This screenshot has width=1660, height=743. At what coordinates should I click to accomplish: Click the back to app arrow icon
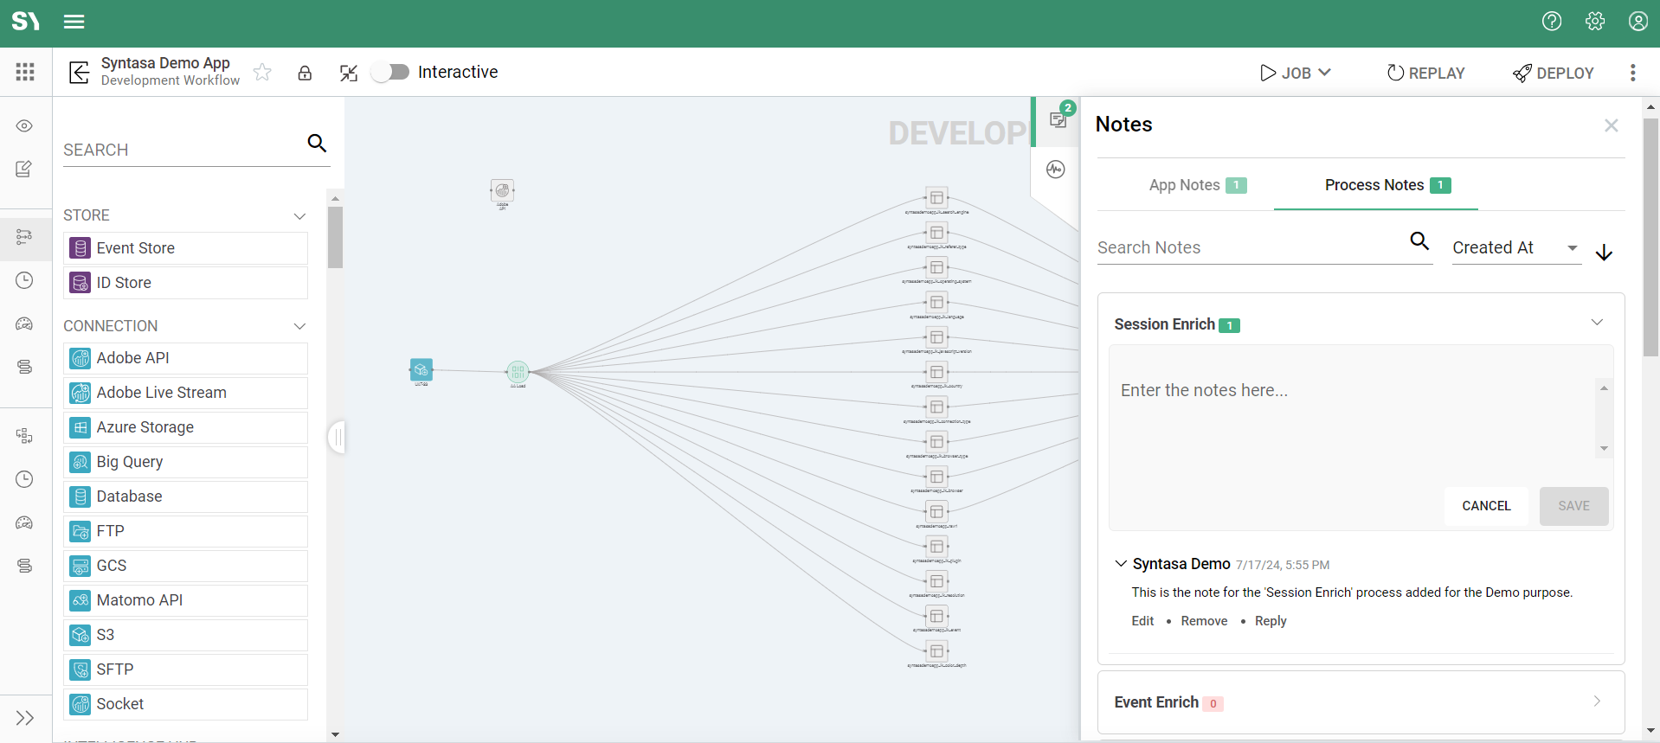click(x=80, y=73)
